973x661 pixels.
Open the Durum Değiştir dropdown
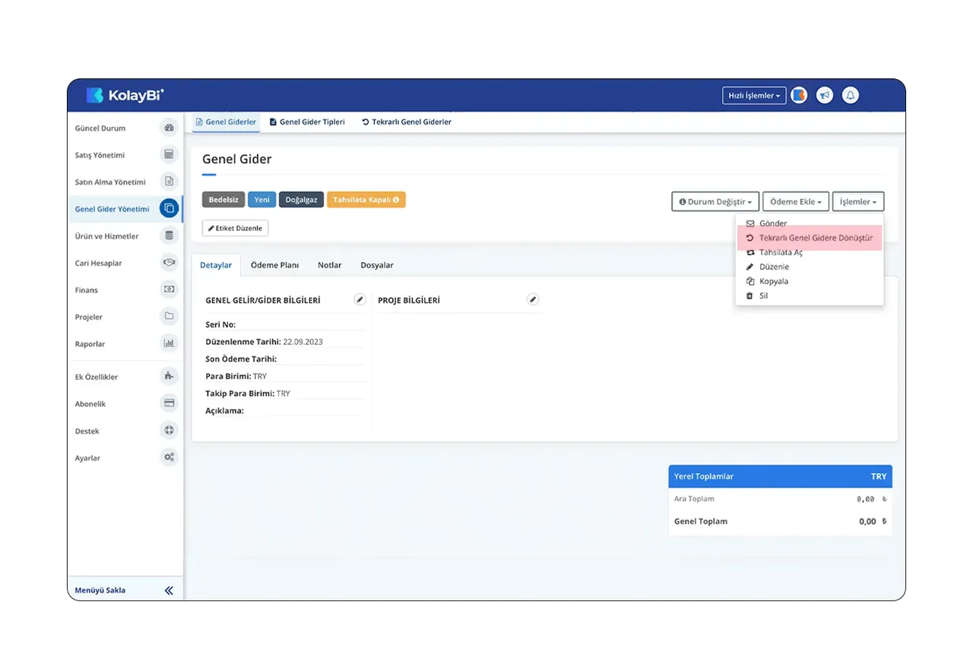point(715,201)
